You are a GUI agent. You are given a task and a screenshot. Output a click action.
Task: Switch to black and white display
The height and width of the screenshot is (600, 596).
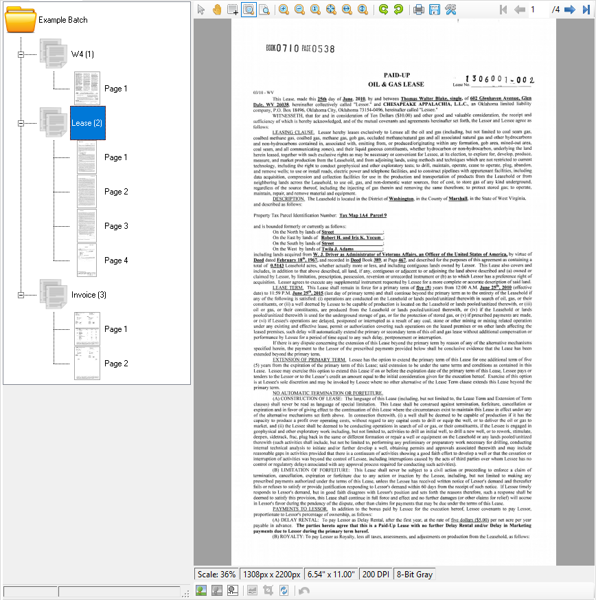click(233, 590)
